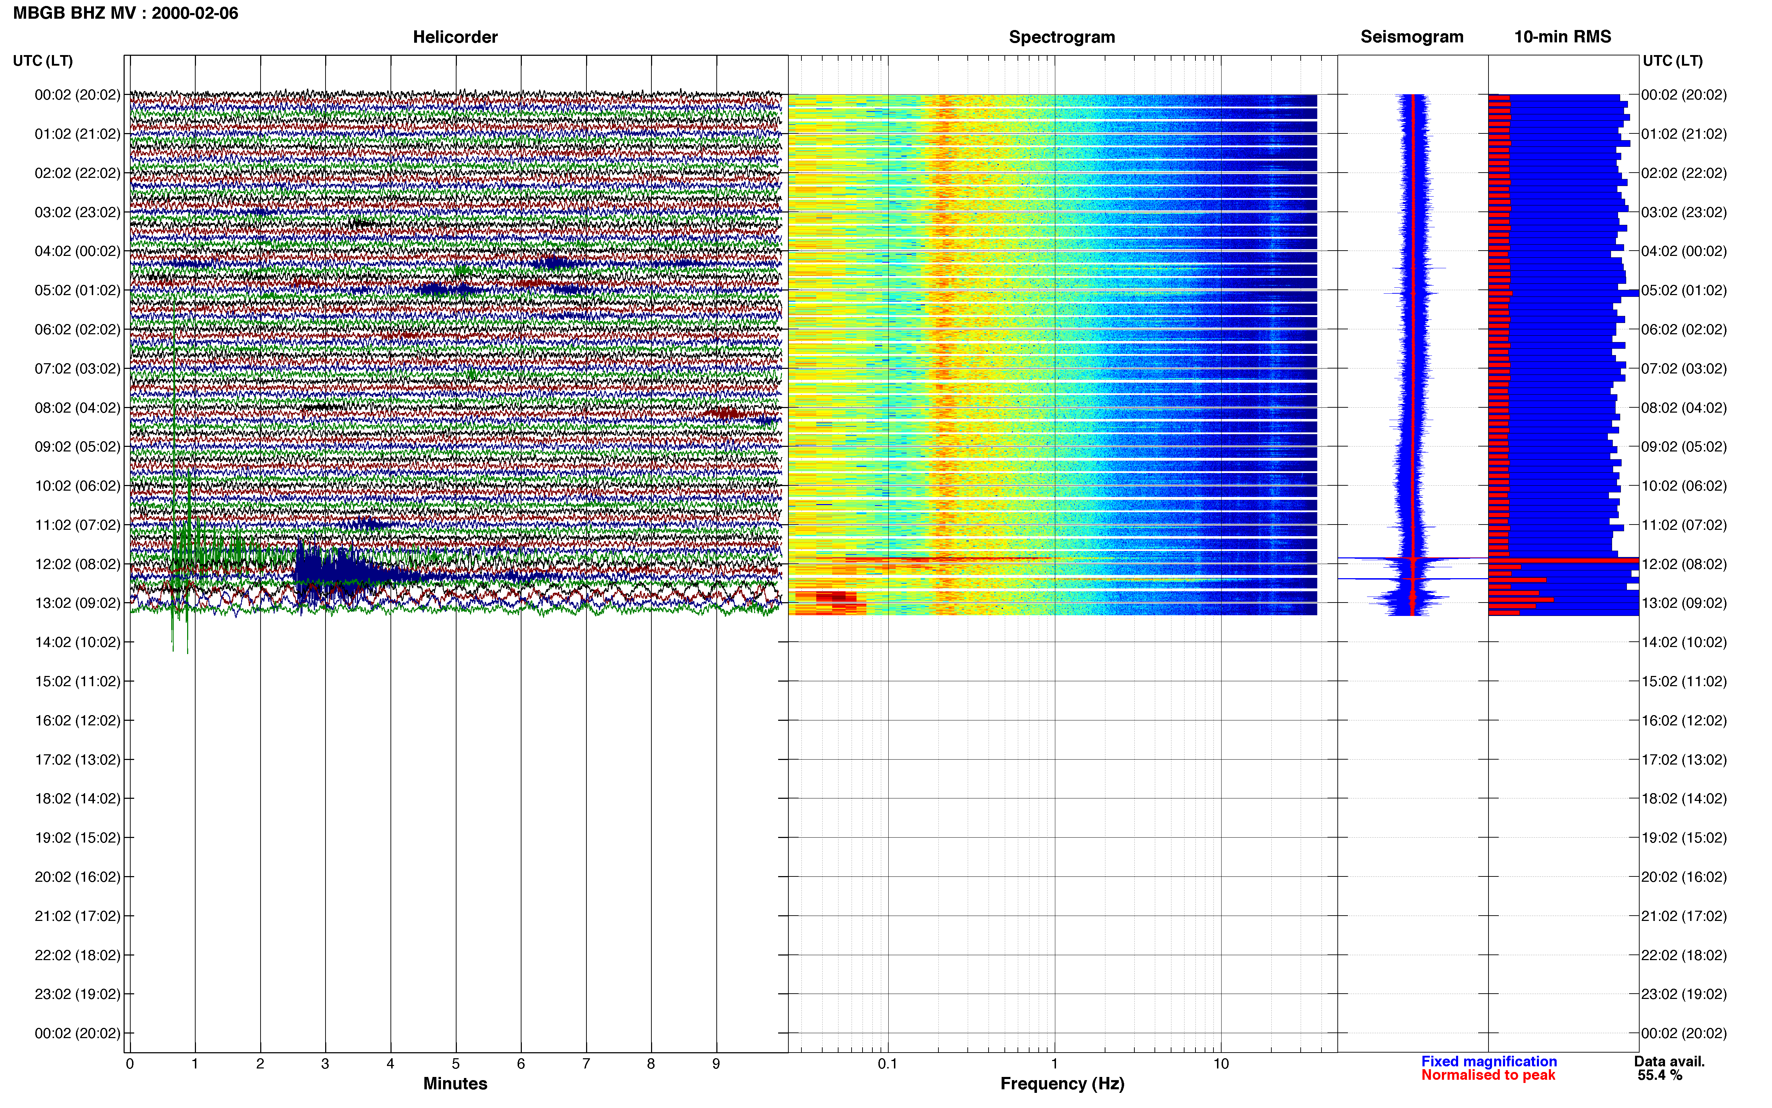
Task: Click left time label '13:02 (09:02)'
Action: (77, 603)
